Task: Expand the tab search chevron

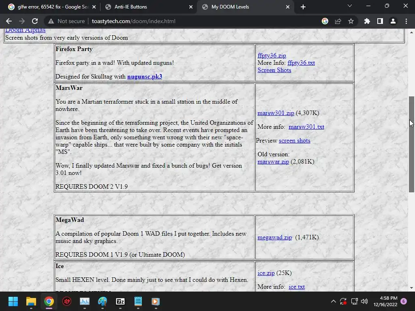Action: (350, 6)
